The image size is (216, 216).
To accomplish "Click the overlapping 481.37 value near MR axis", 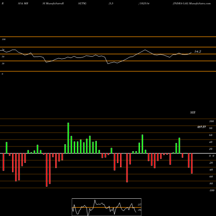I will point(201,127).
